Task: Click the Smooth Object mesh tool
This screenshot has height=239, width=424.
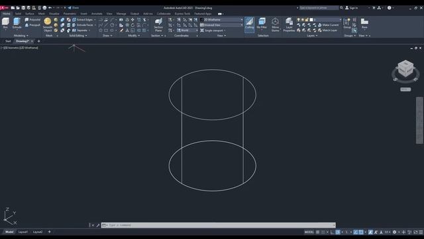Action: pyautogui.click(x=48, y=25)
